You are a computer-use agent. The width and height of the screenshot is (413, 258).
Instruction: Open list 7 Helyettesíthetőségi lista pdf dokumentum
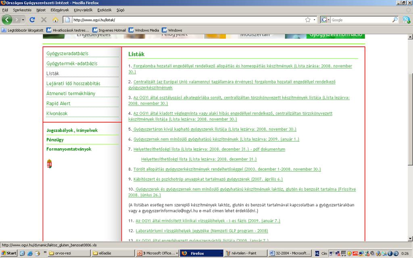(x=209, y=149)
